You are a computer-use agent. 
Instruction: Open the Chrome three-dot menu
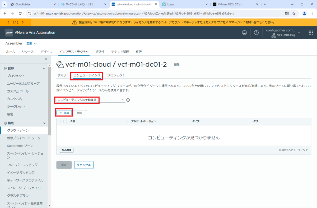[312, 13]
